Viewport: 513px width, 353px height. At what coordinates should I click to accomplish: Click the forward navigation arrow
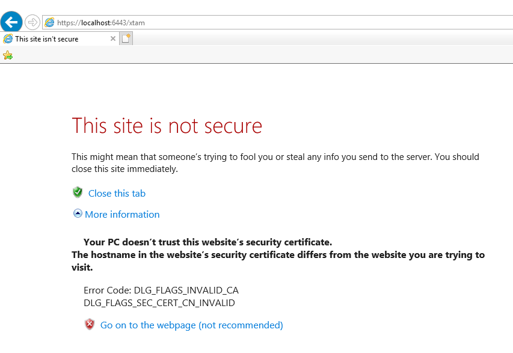pos(31,22)
